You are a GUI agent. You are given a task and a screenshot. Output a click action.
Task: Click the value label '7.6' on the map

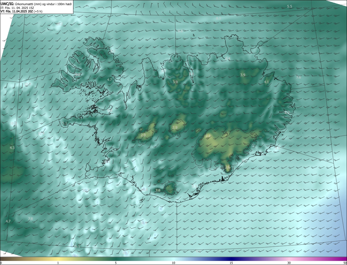298,77
